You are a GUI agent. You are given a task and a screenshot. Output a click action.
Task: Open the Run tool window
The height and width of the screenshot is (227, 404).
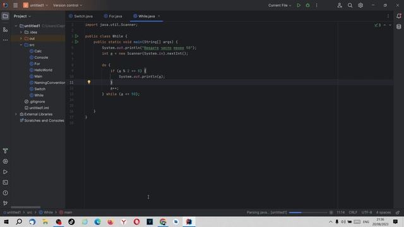(5, 172)
